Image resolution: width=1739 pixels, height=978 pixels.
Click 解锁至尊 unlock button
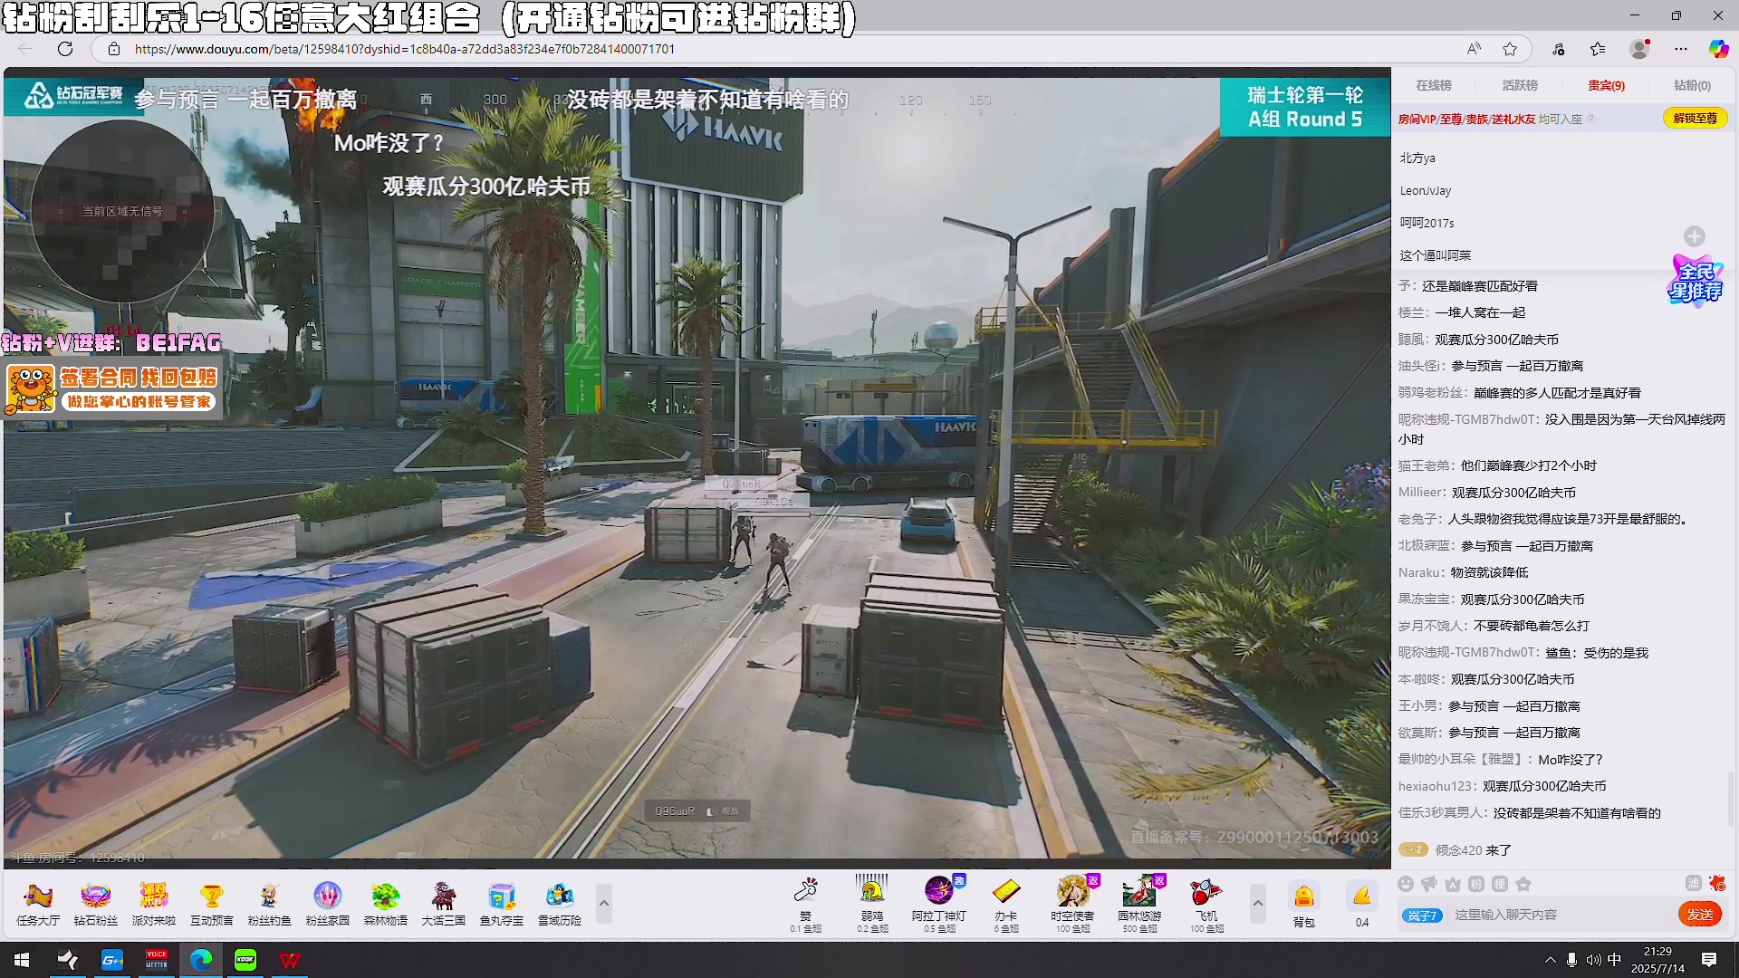click(1695, 118)
